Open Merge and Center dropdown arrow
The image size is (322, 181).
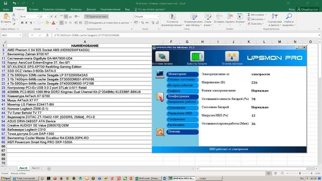pyautogui.click(x=131, y=23)
